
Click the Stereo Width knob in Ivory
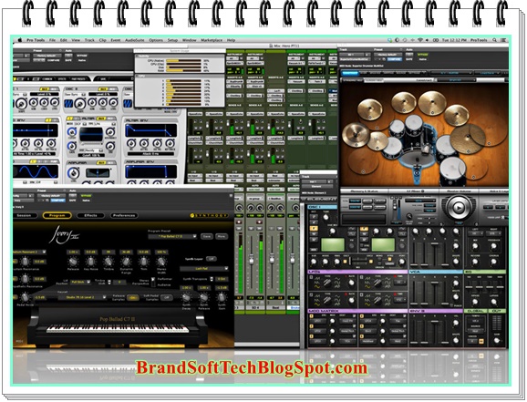(x=161, y=262)
